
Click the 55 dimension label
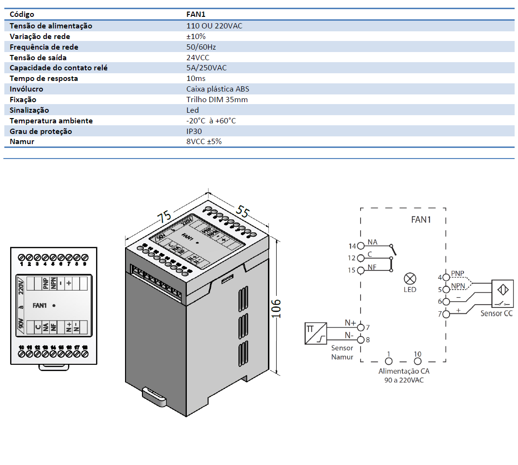click(243, 211)
